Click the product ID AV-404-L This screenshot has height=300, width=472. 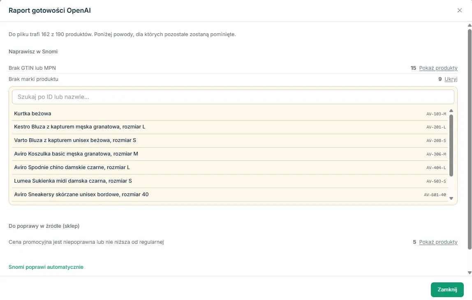436,168
